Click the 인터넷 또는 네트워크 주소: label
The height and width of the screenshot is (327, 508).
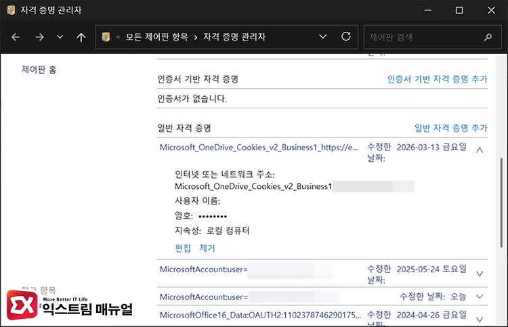224,175
